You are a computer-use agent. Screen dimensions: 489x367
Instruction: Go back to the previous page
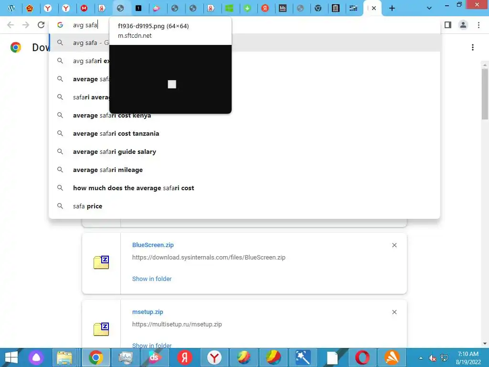point(11,25)
